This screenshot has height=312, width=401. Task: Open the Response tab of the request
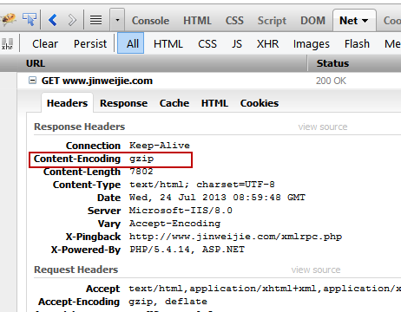point(123,103)
